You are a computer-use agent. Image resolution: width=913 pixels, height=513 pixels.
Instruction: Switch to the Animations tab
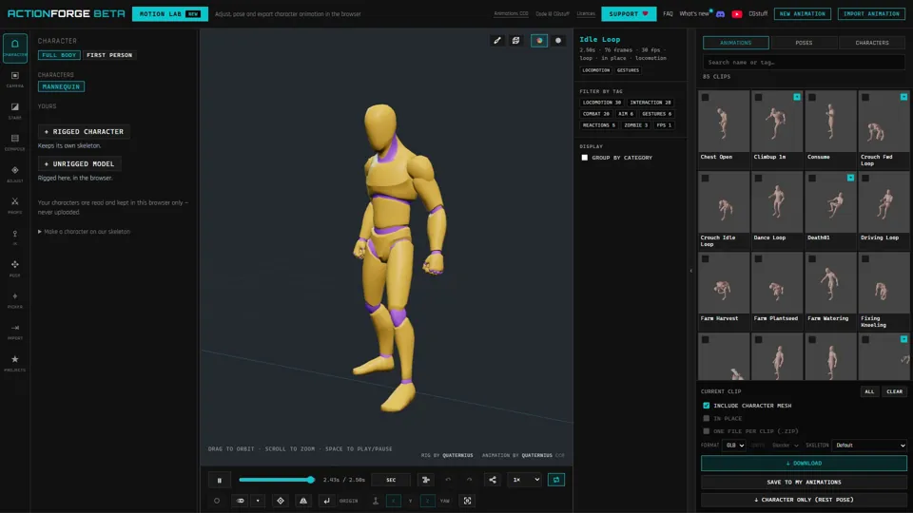[x=736, y=43]
